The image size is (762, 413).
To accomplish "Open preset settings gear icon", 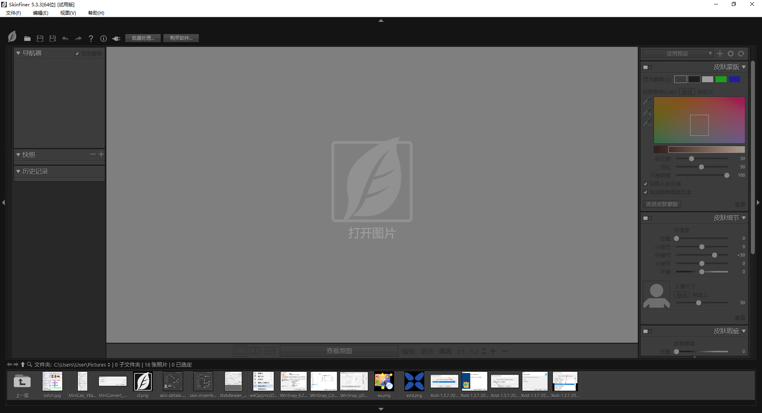I will tap(731, 54).
